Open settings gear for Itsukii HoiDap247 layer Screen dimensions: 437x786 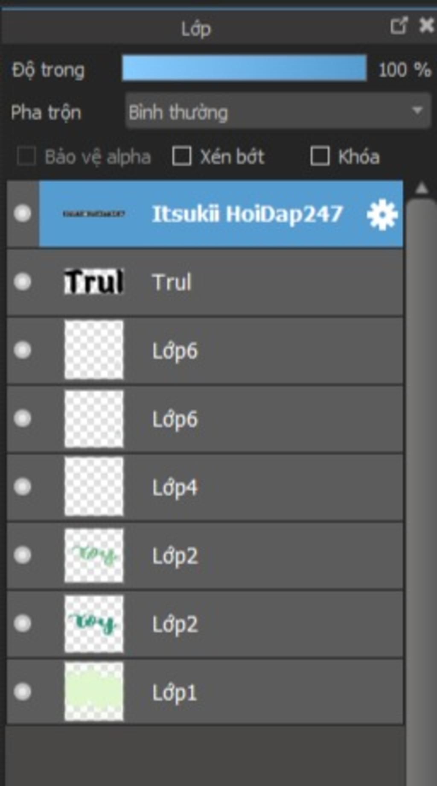(382, 214)
